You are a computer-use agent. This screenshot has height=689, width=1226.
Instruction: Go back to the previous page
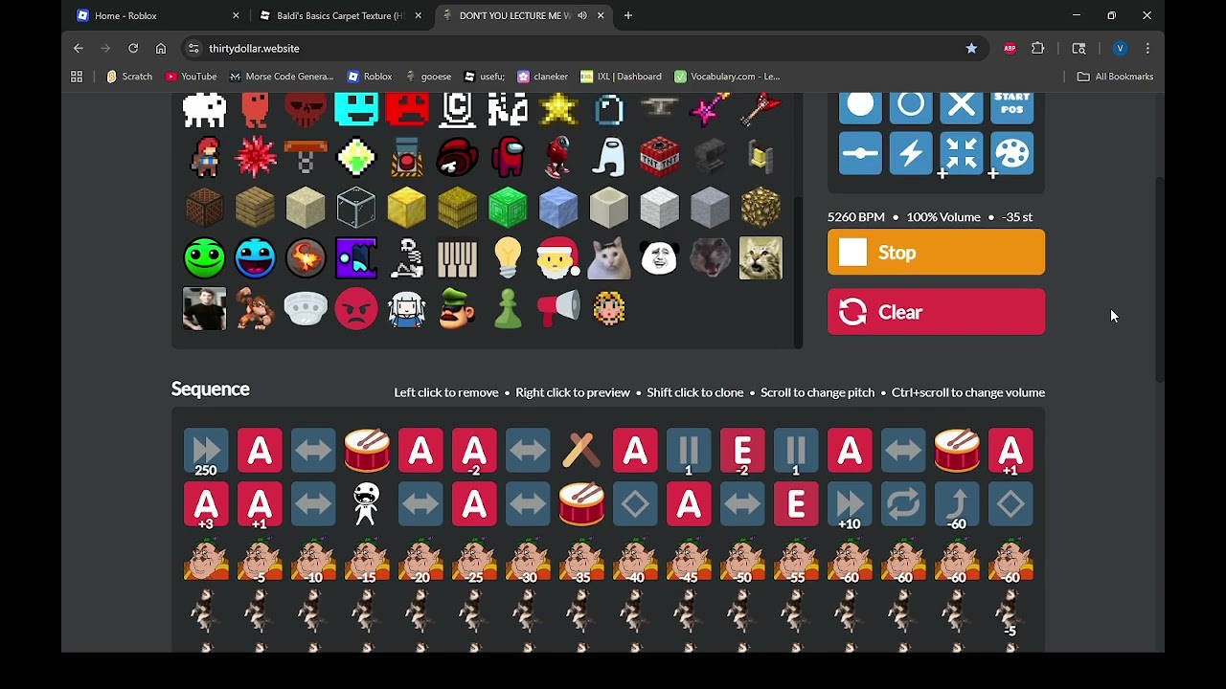(79, 48)
